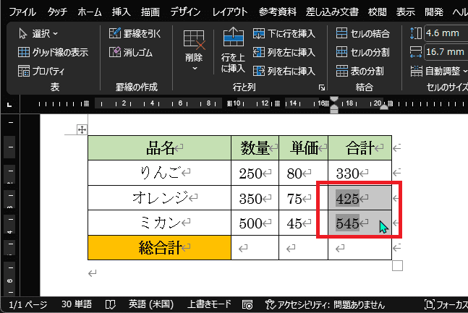Click the 総合計 cell

[160, 248]
